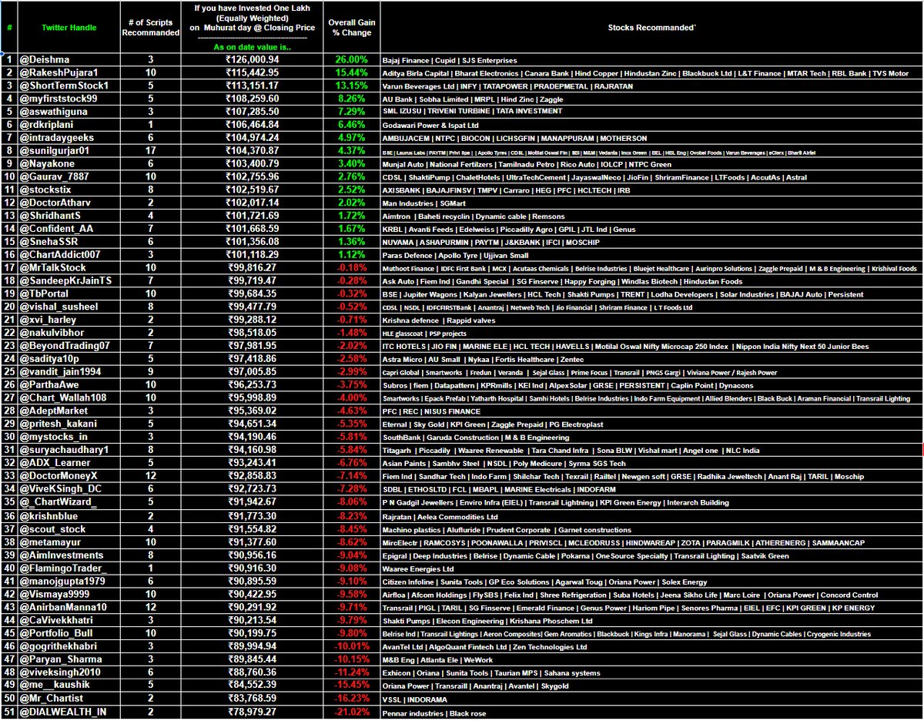Image resolution: width=924 pixels, height=721 pixels.
Task: Select the @ParthaAwe handle cell
Action: [x=68, y=384]
